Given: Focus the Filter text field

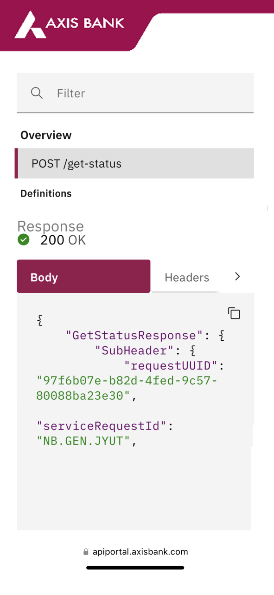Looking at the screenshot, I should point(135,93).
